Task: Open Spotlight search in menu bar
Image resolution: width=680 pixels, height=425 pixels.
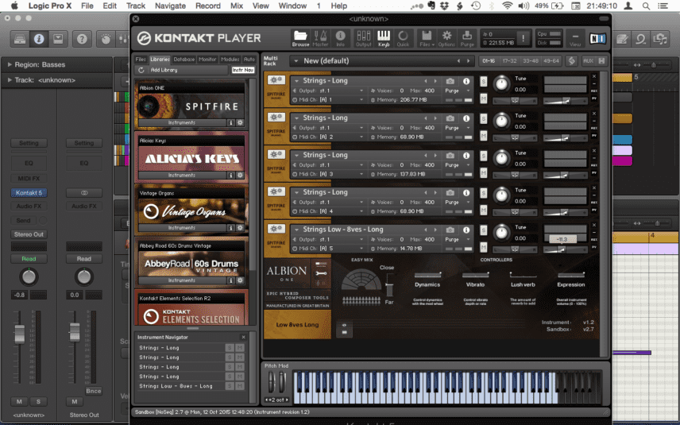Action: (646, 6)
